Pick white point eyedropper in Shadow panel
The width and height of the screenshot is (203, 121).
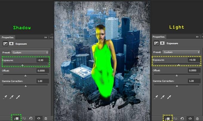[x=18, y=97]
